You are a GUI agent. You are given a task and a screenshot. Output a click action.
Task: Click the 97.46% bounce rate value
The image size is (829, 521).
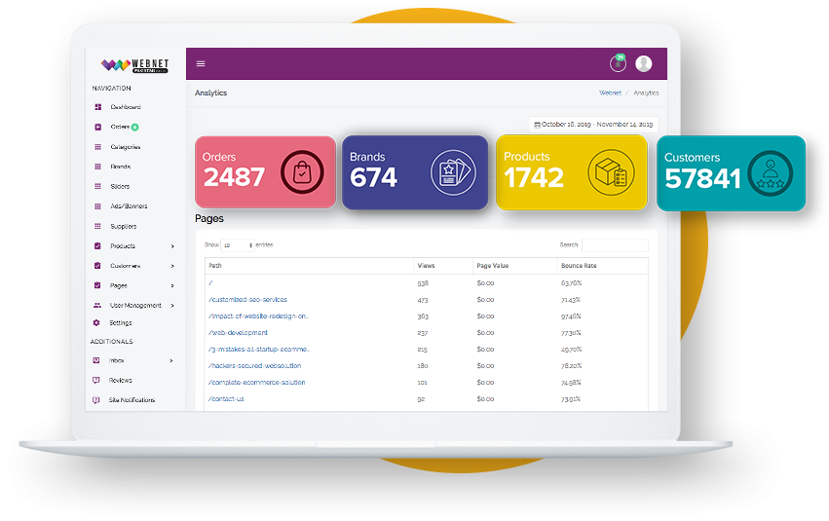(x=571, y=316)
